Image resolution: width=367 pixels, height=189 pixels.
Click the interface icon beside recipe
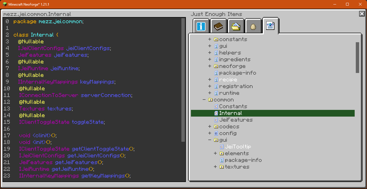pos(216,80)
